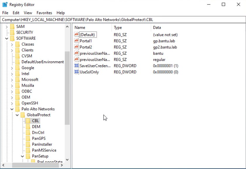Screen dimensions: 246x169
Task: Open the File menu
Action: pos(5,13)
